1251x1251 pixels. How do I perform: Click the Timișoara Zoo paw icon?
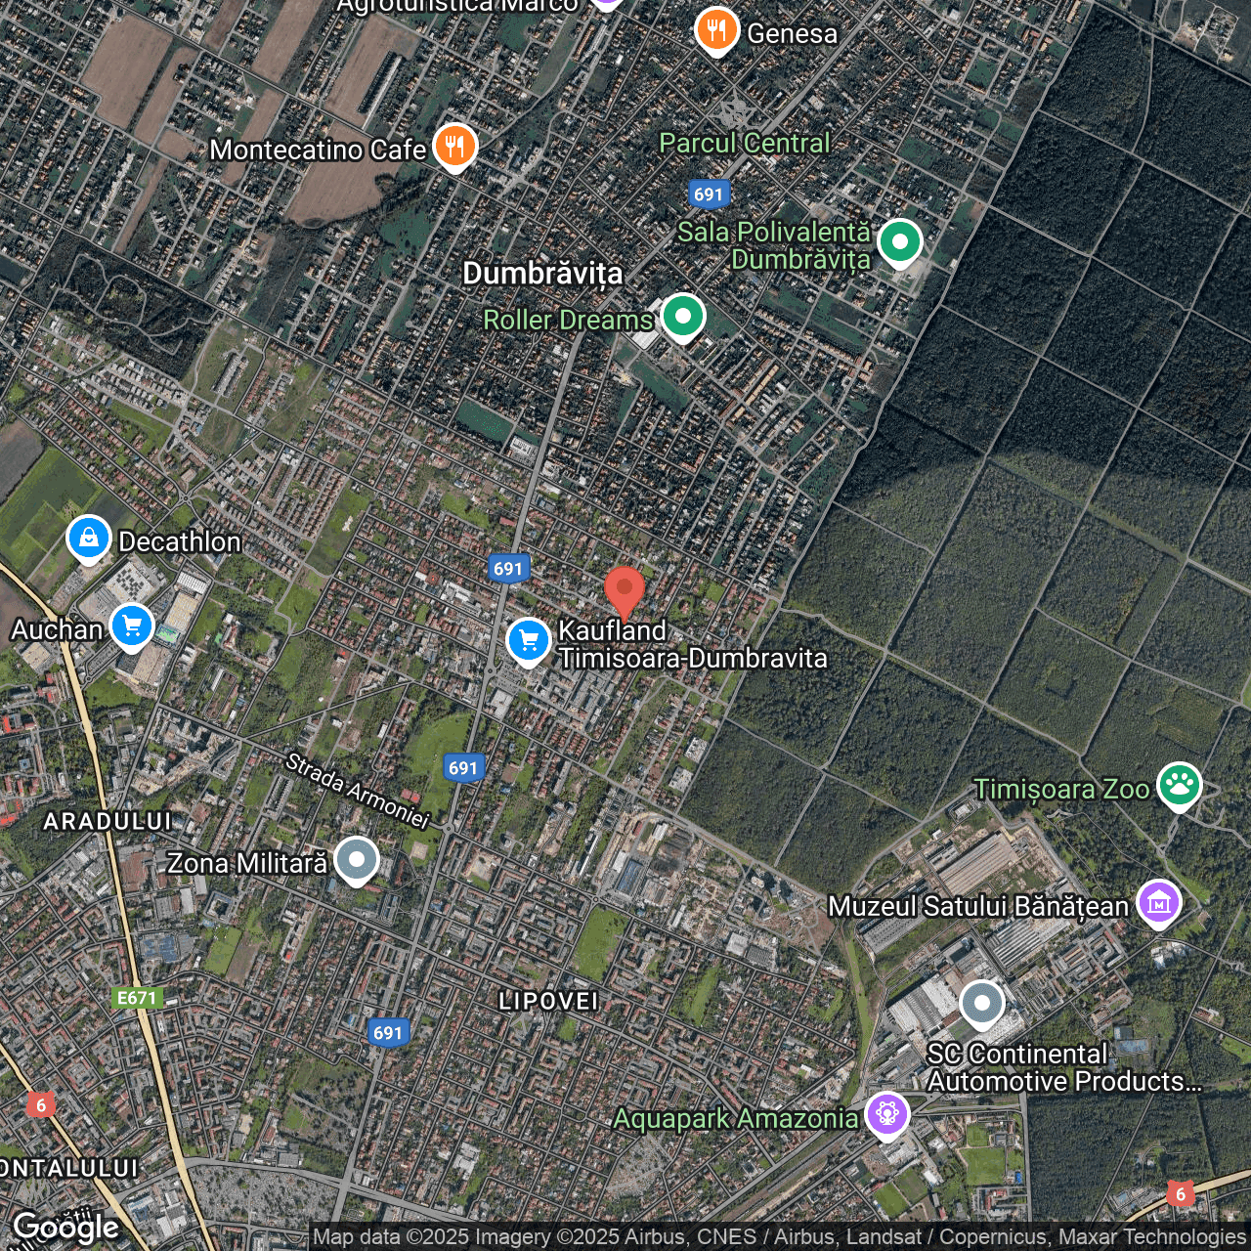1179,785
